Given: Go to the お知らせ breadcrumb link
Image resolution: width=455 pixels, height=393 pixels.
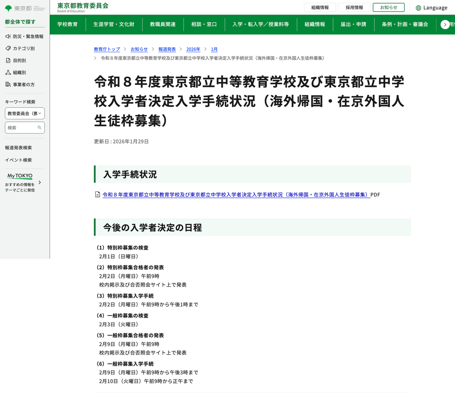Looking at the screenshot, I should pos(139,49).
